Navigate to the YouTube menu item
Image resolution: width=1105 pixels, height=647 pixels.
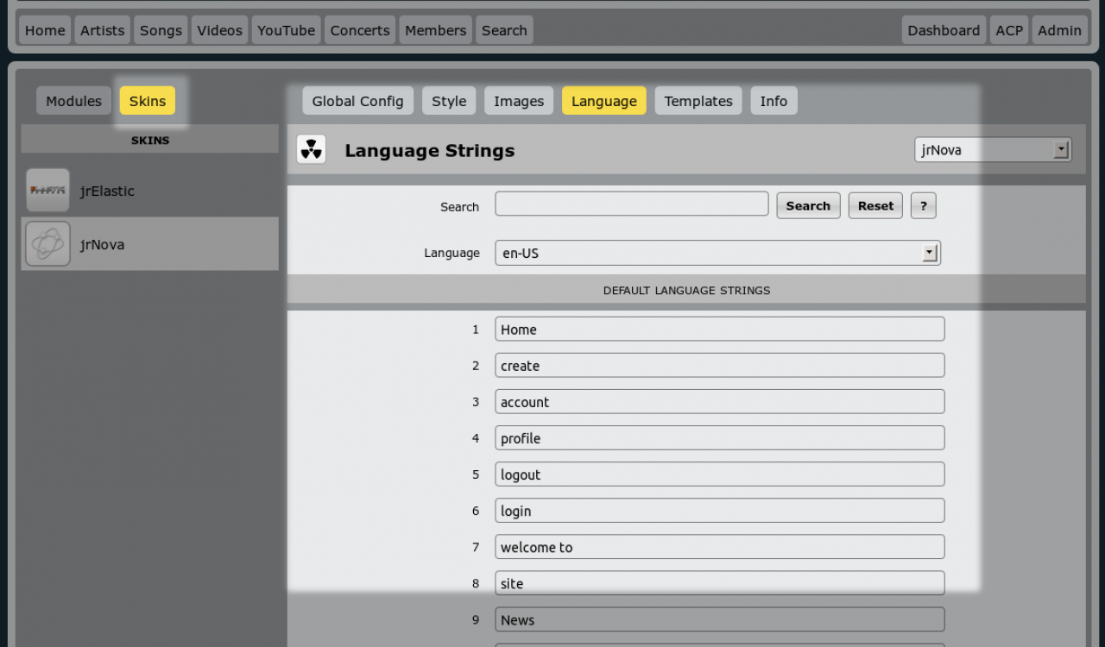coord(286,30)
